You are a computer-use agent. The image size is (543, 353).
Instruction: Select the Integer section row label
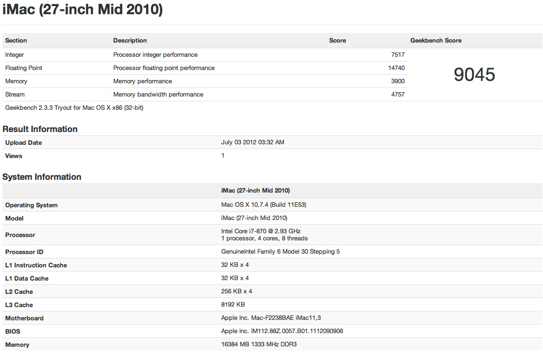15,54
